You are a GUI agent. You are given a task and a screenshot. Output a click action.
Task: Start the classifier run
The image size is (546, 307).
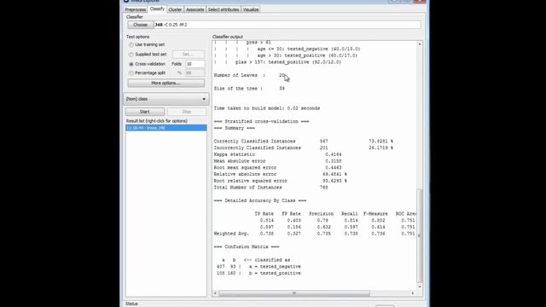coord(145,112)
